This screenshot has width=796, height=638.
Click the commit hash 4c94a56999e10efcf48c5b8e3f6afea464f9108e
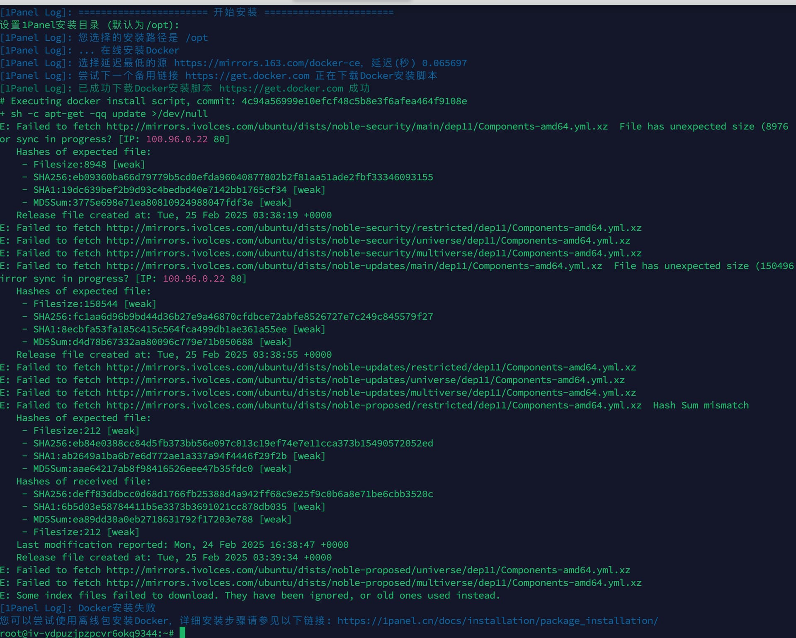click(x=354, y=101)
